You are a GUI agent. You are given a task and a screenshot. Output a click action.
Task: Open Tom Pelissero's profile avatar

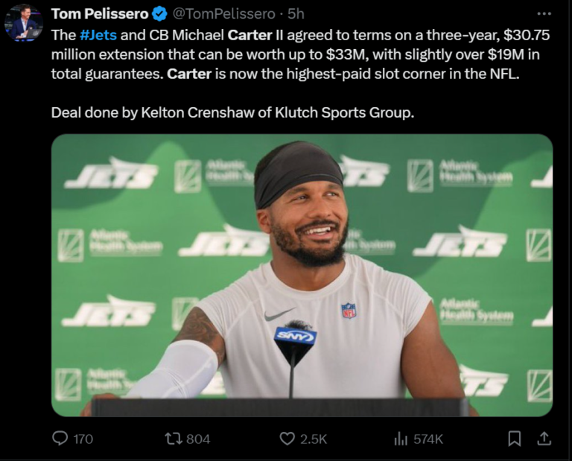23,22
